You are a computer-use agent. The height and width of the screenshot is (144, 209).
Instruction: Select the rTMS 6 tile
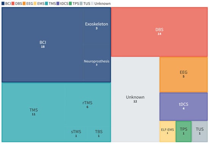[x=87, y=105]
